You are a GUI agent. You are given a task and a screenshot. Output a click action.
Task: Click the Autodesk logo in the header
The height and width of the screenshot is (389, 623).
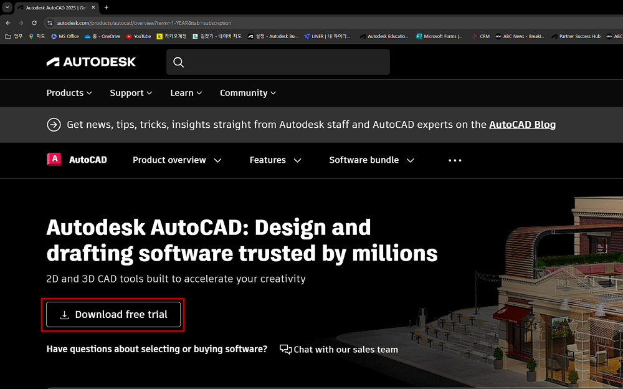coord(91,62)
